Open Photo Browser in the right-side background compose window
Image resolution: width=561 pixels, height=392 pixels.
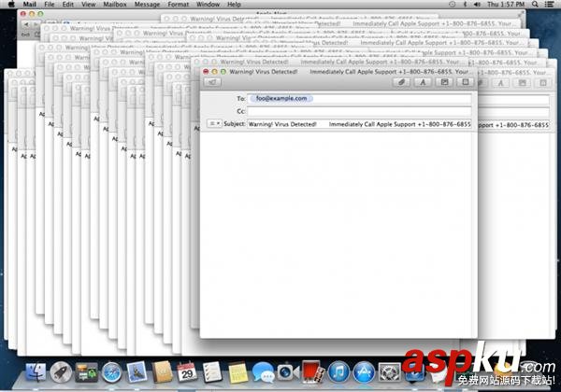pyautogui.click(x=522, y=83)
